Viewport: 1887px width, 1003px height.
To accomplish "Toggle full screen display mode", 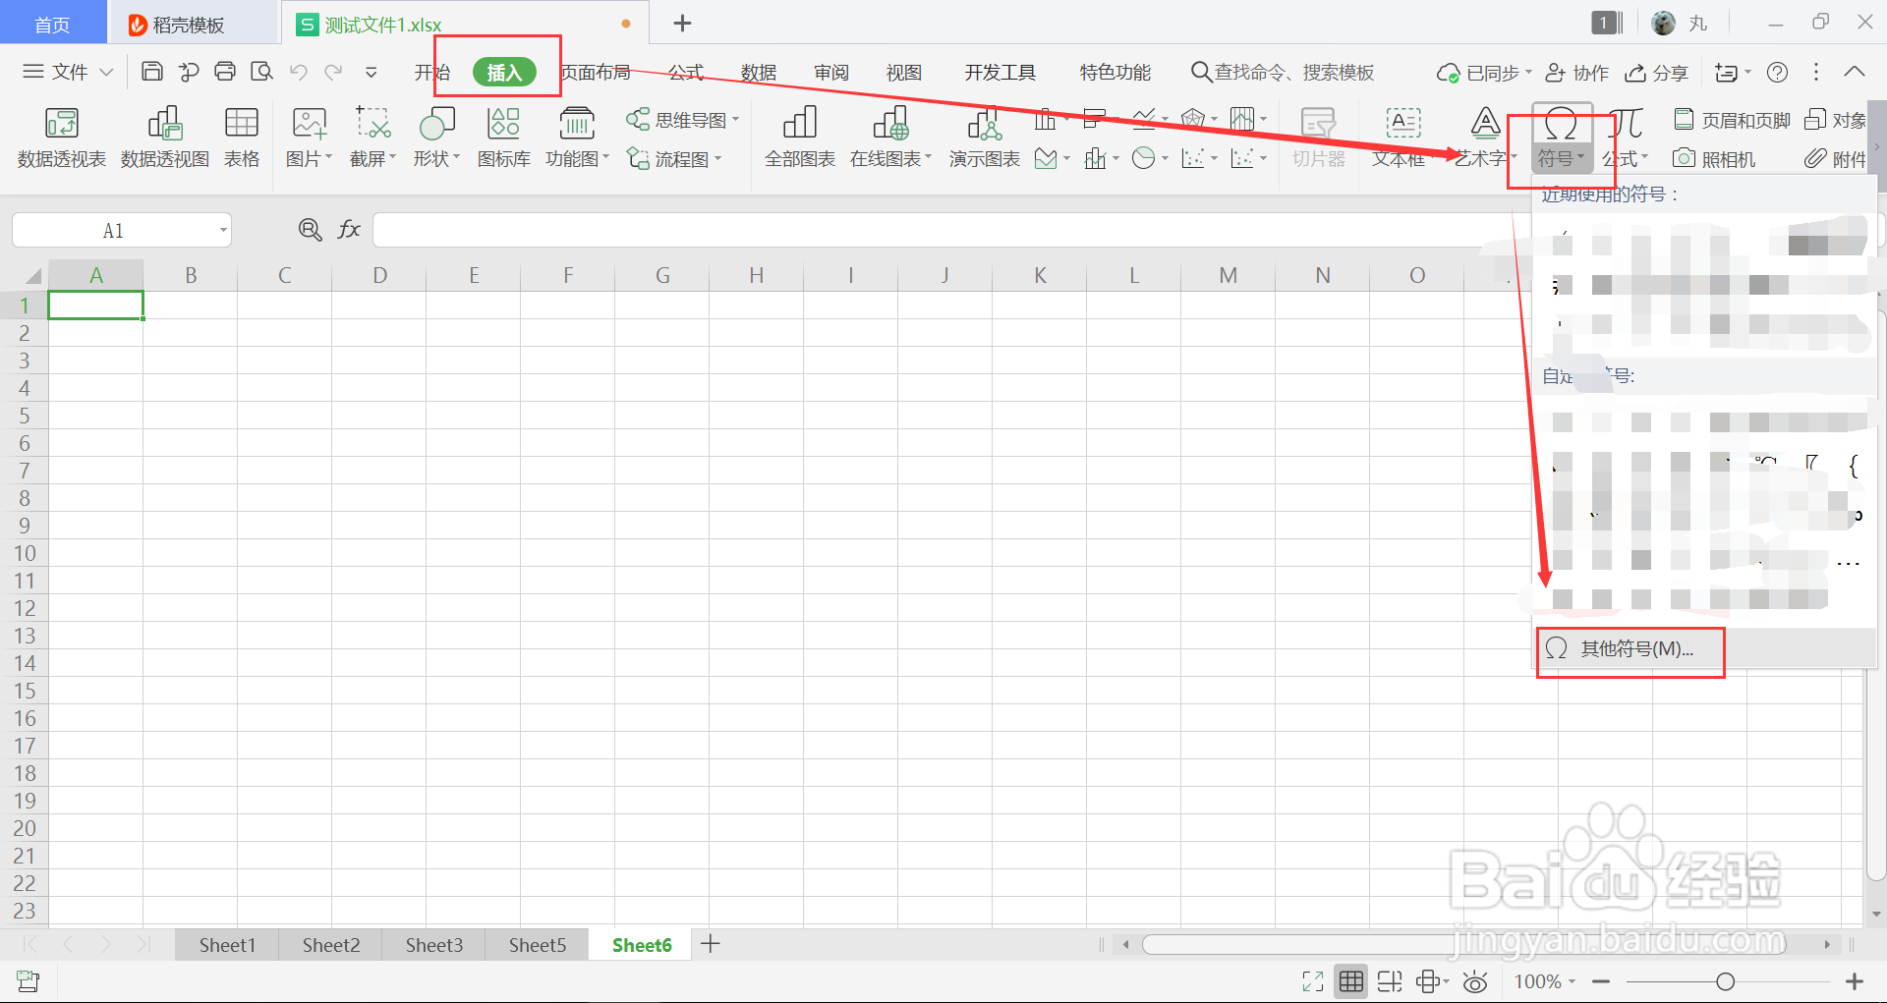I will [x=1311, y=980].
